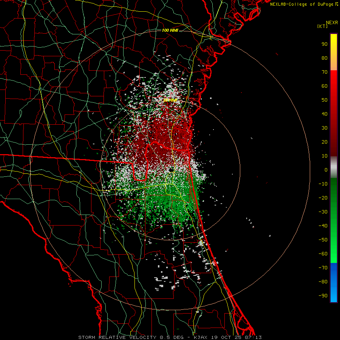Select the blue segment of the color bar
The width and height of the screenshot is (340, 340).
pos(334,282)
